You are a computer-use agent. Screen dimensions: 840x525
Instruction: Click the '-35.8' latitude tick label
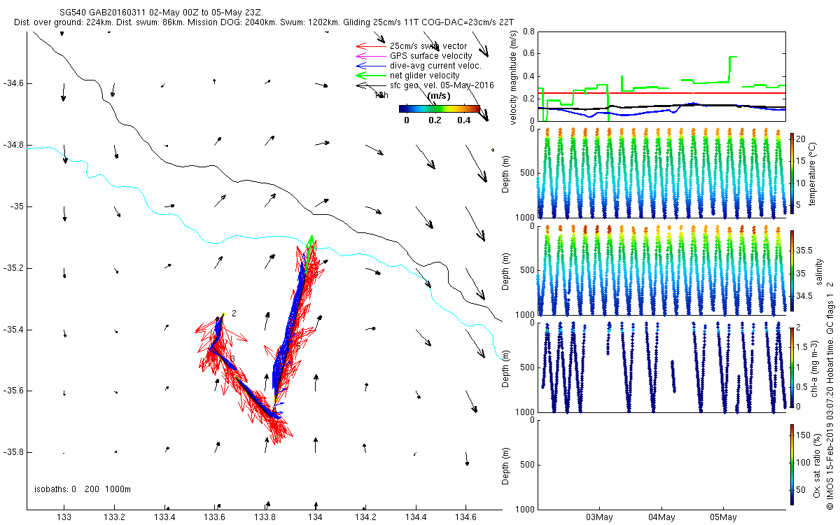point(13,452)
